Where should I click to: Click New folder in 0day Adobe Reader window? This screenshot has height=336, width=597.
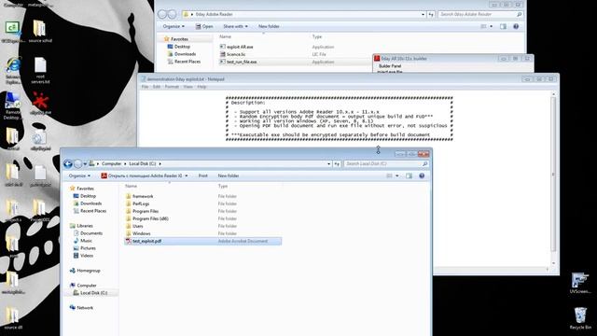click(x=269, y=26)
